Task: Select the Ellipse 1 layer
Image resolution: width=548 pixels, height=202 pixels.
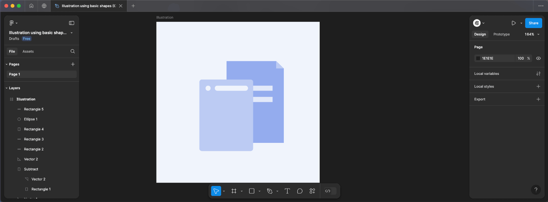Action: click(30, 119)
